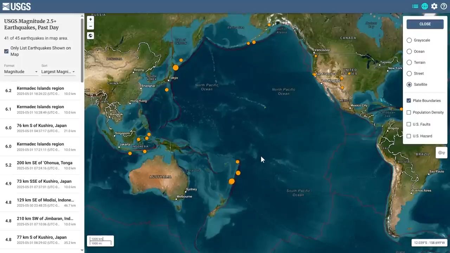
Task: Select the Terrain basemap option
Action: pyautogui.click(x=409, y=63)
